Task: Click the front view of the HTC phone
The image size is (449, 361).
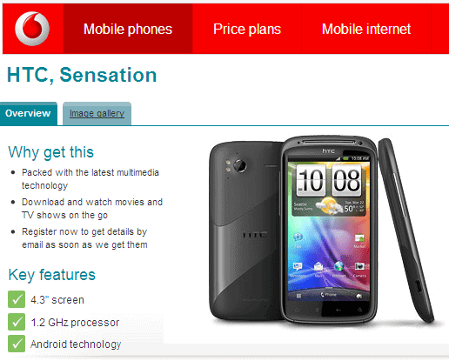Action: pyautogui.click(x=330, y=229)
